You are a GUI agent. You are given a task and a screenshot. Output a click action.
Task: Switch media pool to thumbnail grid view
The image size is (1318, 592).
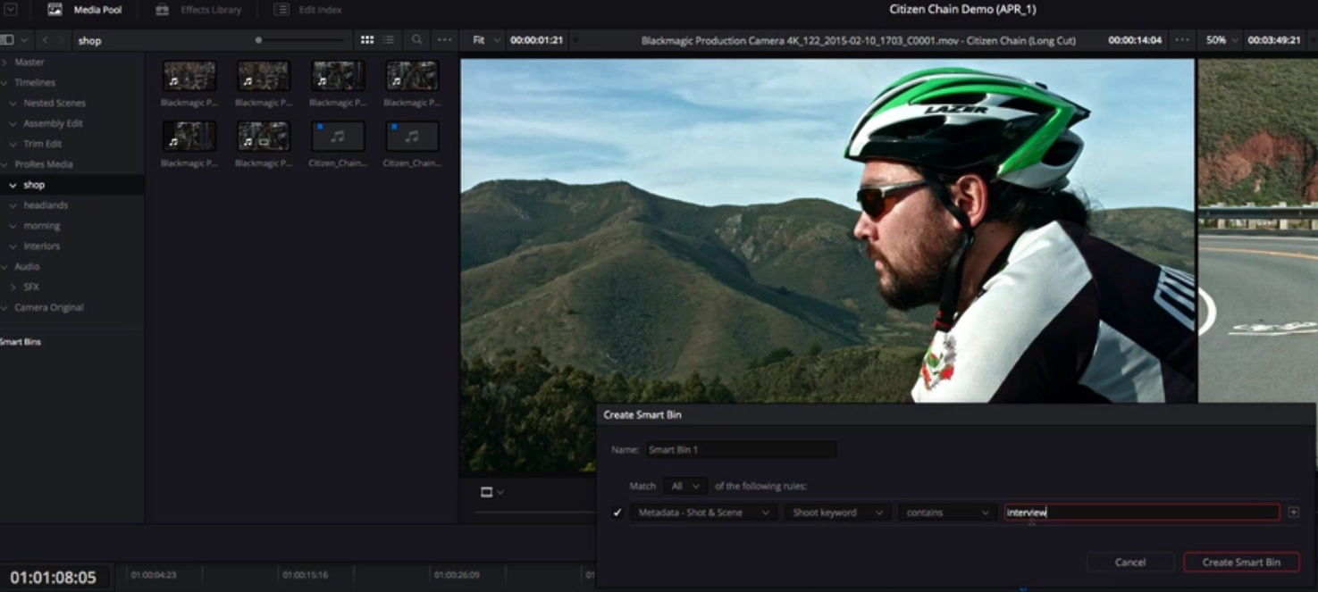pos(367,40)
